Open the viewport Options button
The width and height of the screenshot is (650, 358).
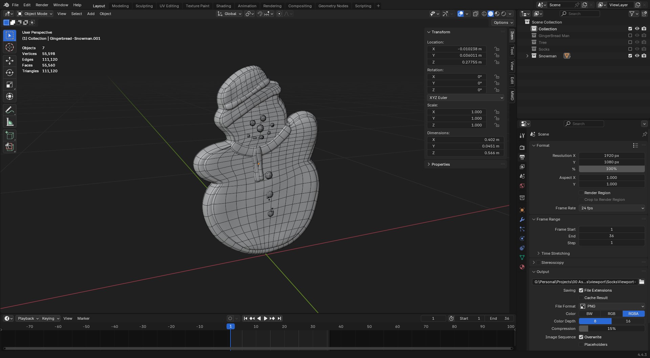pyautogui.click(x=503, y=23)
